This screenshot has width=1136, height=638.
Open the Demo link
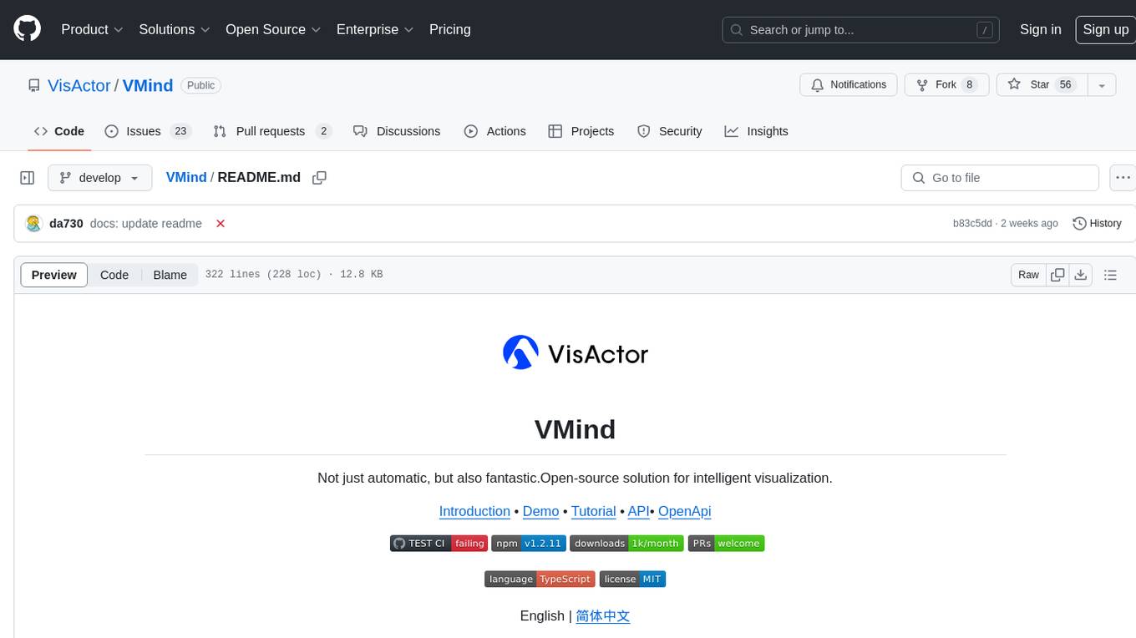coord(540,511)
